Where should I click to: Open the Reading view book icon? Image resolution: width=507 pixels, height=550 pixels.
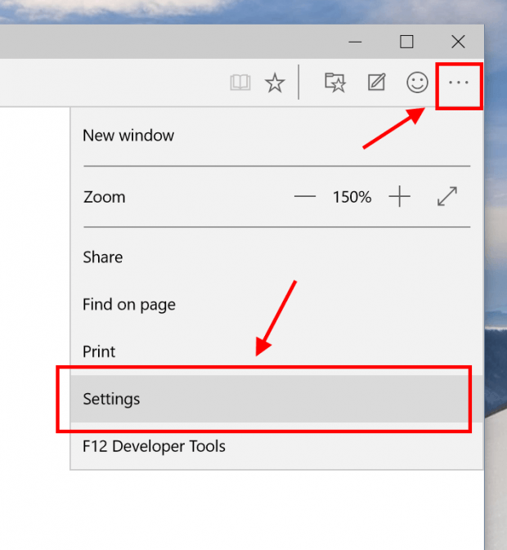click(240, 83)
